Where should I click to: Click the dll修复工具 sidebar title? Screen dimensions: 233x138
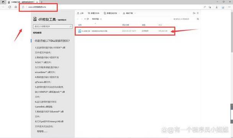[52, 19]
